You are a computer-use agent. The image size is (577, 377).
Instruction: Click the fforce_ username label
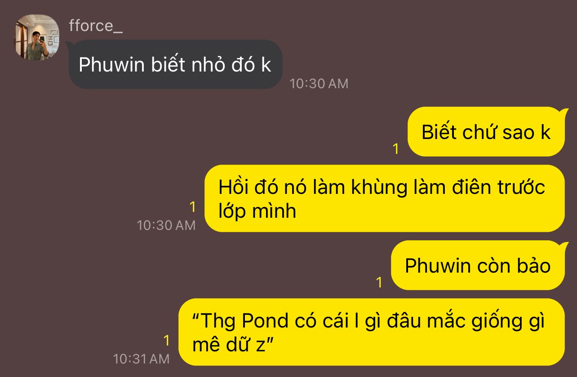pos(96,26)
